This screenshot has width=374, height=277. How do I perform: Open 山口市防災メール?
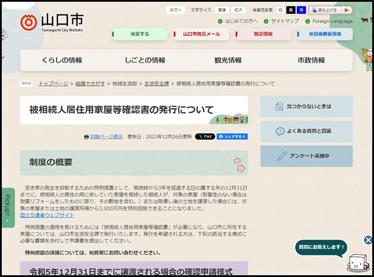click(x=201, y=34)
